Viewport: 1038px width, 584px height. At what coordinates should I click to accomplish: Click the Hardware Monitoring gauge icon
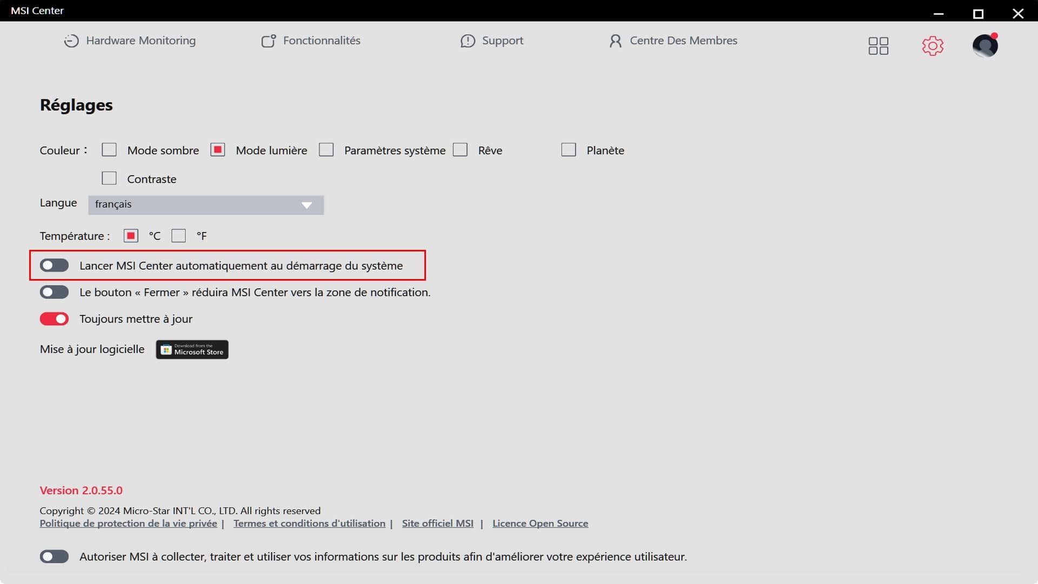point(71,41)
